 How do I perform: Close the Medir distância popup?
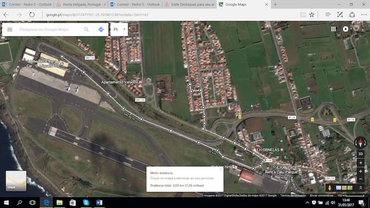tap(219, 171)
